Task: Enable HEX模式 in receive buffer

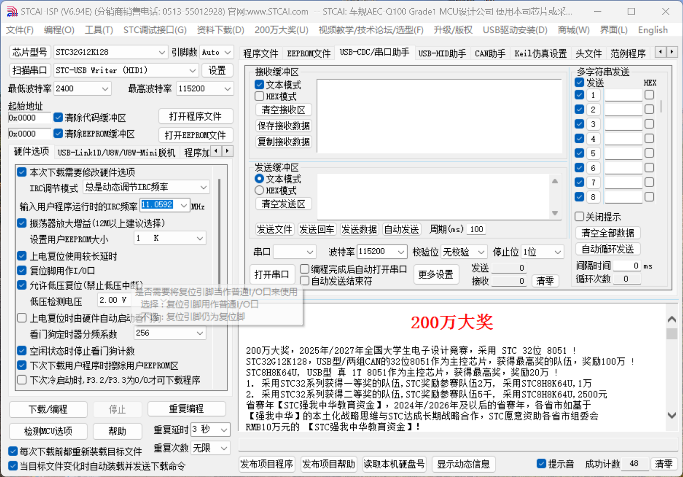Action: tap(260, 96)
